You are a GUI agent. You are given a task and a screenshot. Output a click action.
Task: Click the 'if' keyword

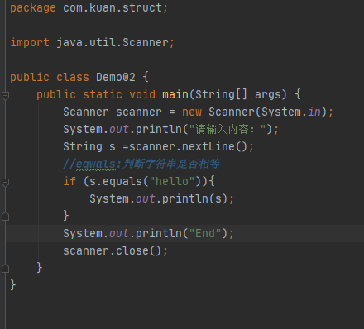(x=69, y=181)
